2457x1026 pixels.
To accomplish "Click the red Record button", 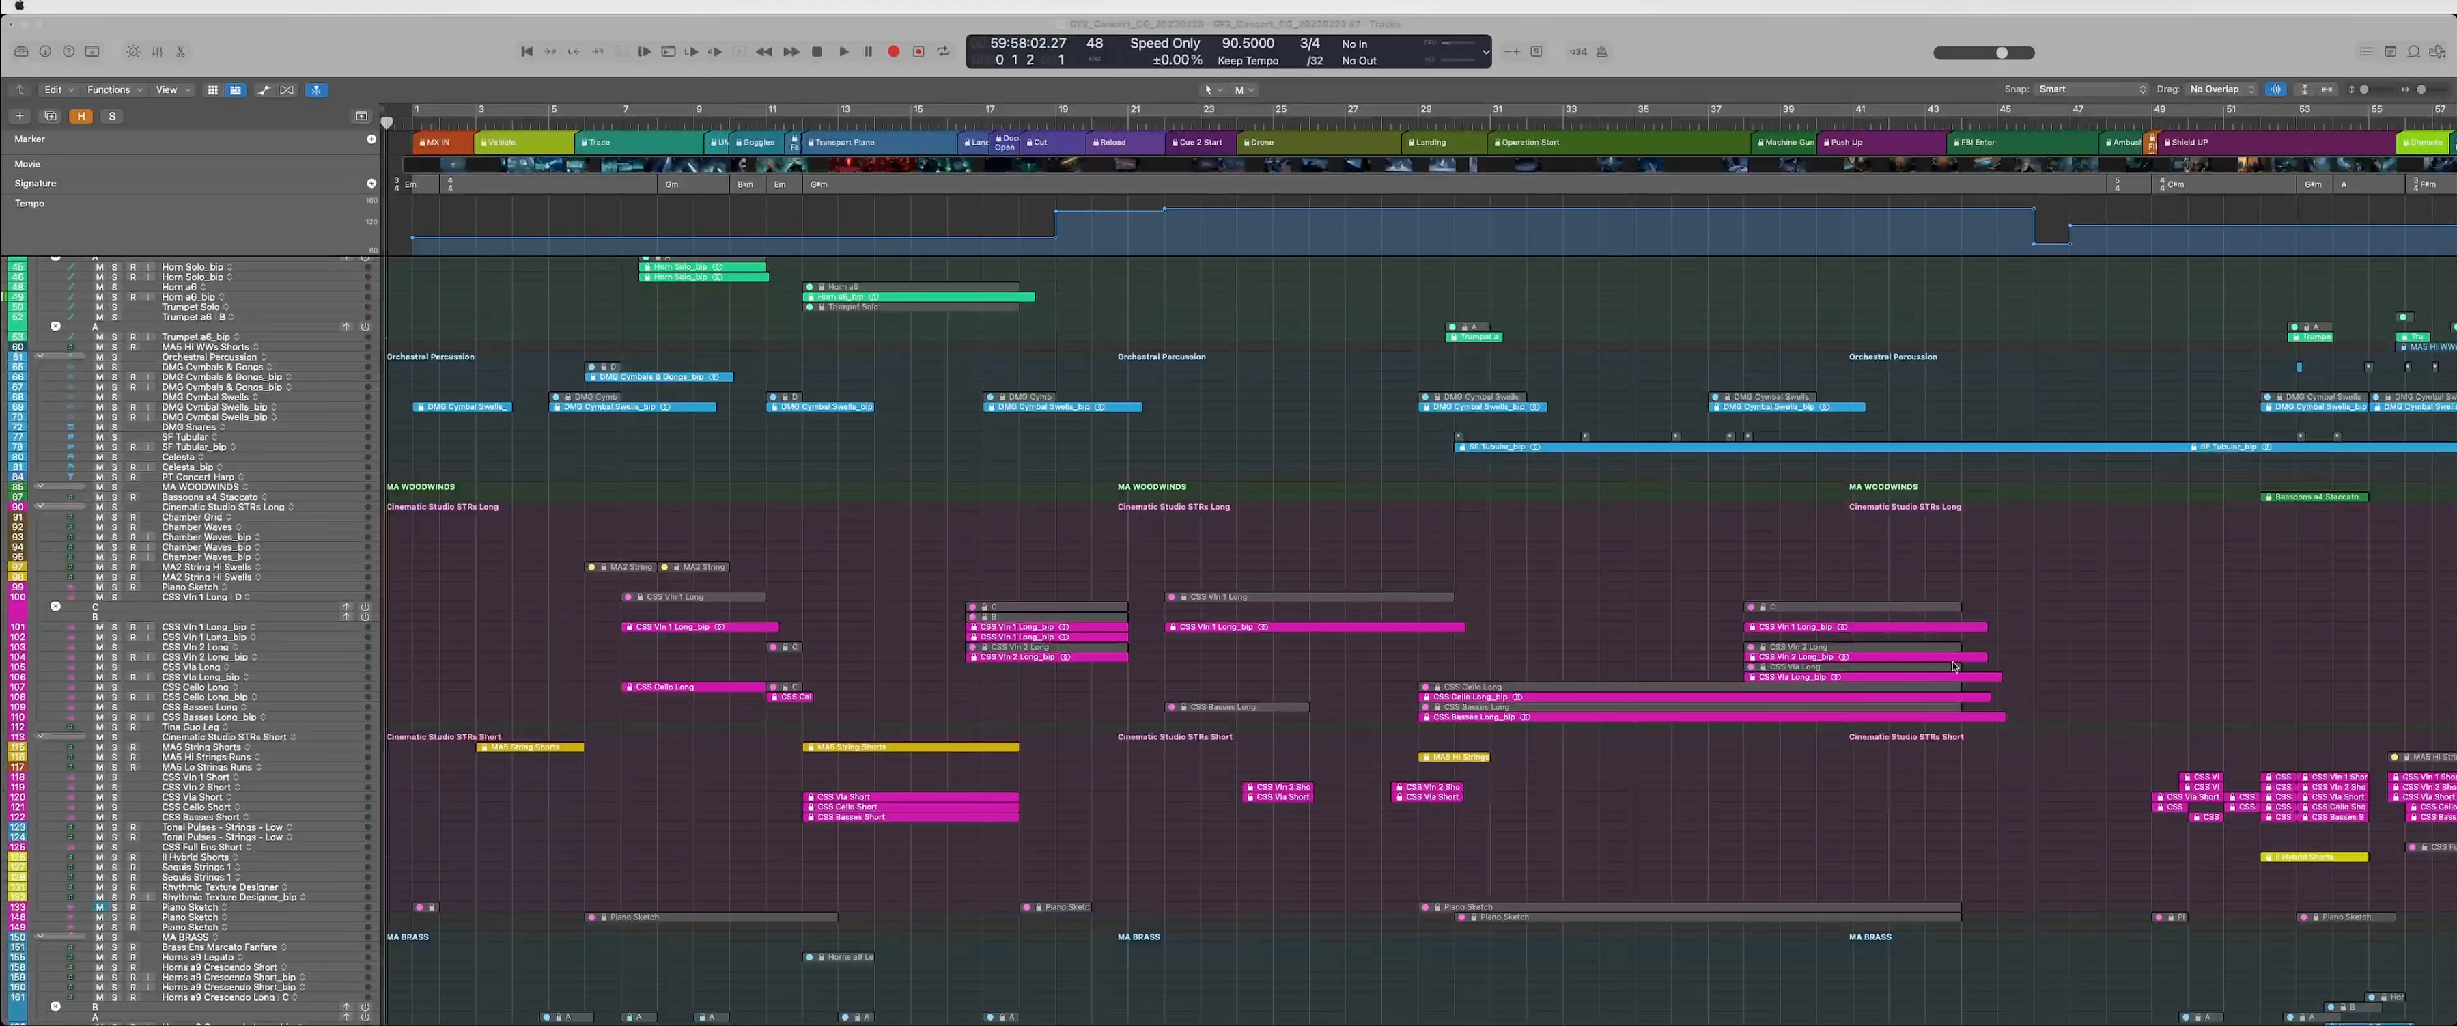I will tap(894, 51).
